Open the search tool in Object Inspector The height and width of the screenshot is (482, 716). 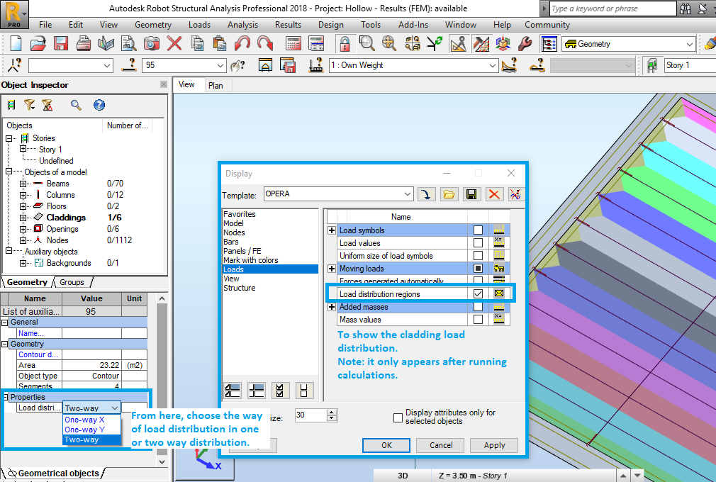74,105
